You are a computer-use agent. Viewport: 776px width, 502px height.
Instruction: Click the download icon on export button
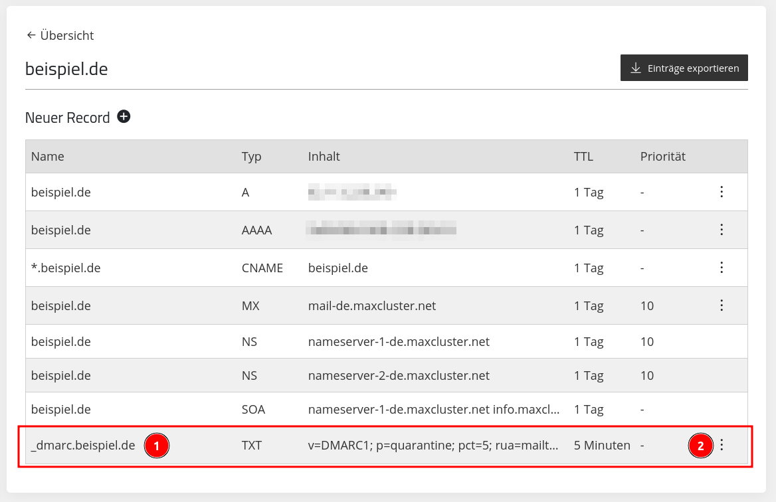pos(636,68)
